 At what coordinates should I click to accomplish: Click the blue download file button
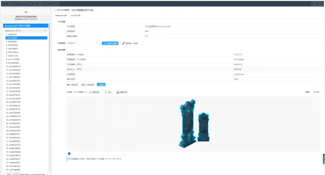101,84
